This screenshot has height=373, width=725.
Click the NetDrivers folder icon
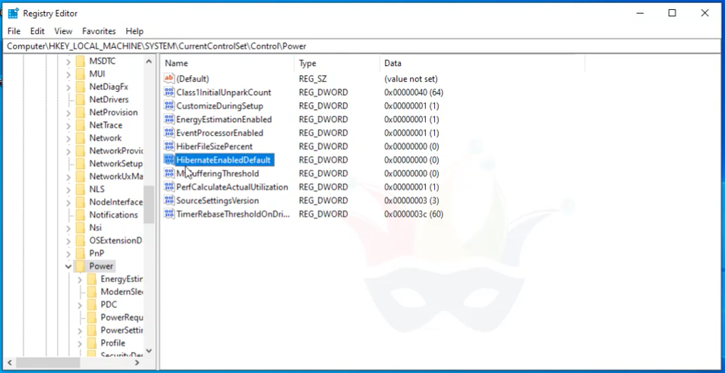(x=81, y=99)
